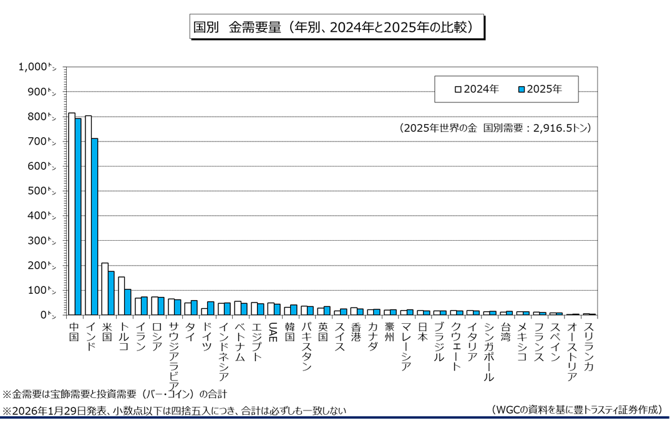The width and height of the screenshot is (670, 441).
Task: Click the 宝飾需要と投資需要 footnote
Action: [x=115, y=394]
